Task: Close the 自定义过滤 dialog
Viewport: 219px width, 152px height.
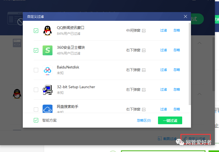Action: 185,16
